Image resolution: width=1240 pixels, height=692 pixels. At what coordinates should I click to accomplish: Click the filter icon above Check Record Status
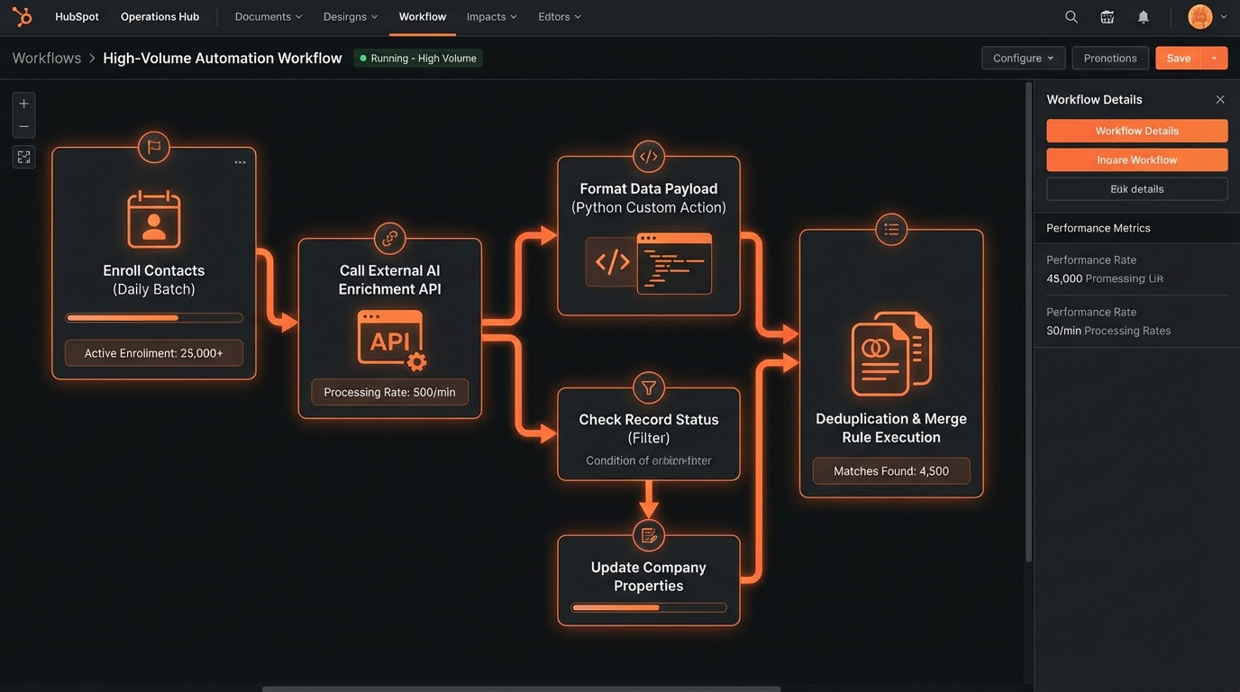[x=648, y=388]
